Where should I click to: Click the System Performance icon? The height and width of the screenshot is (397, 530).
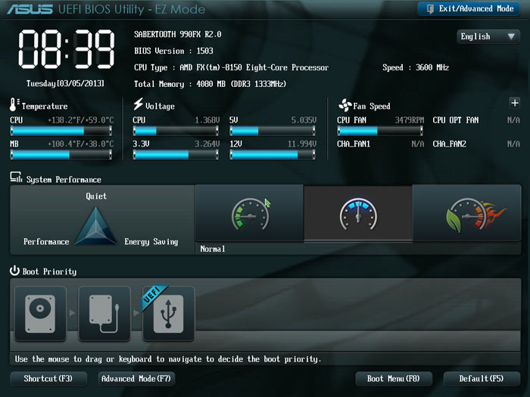pyautogui.click(x=16, y=177)
